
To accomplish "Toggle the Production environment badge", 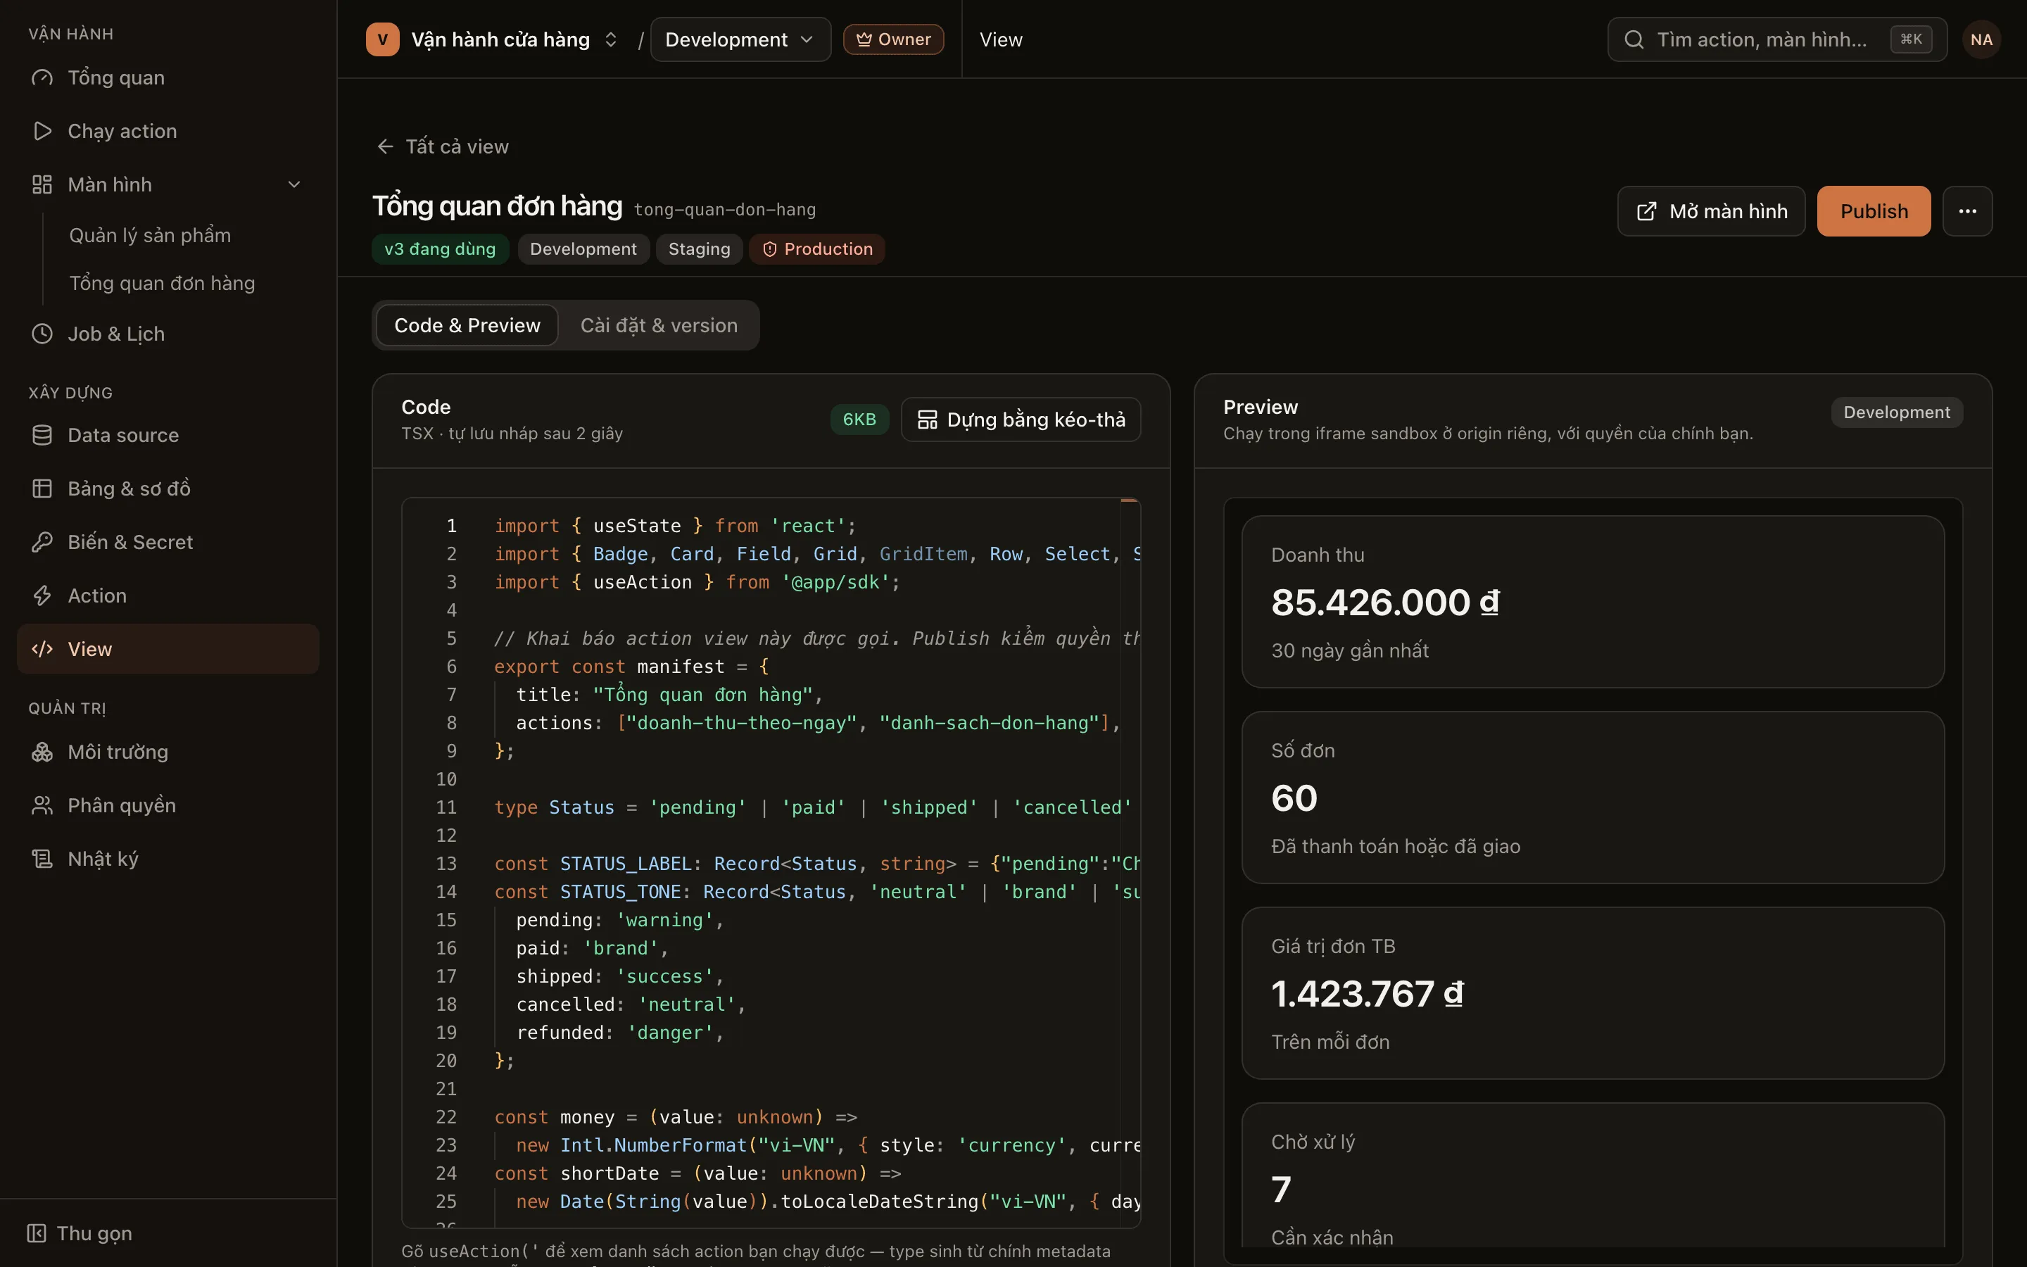I will pyautogui.click(x=816, y=249).
